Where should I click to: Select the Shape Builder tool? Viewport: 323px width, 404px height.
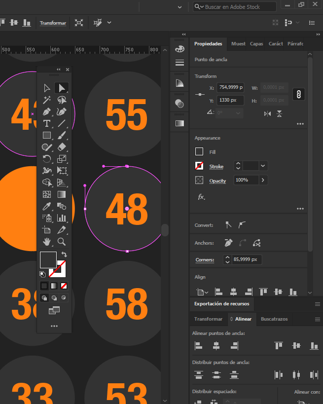pos(47,183)
